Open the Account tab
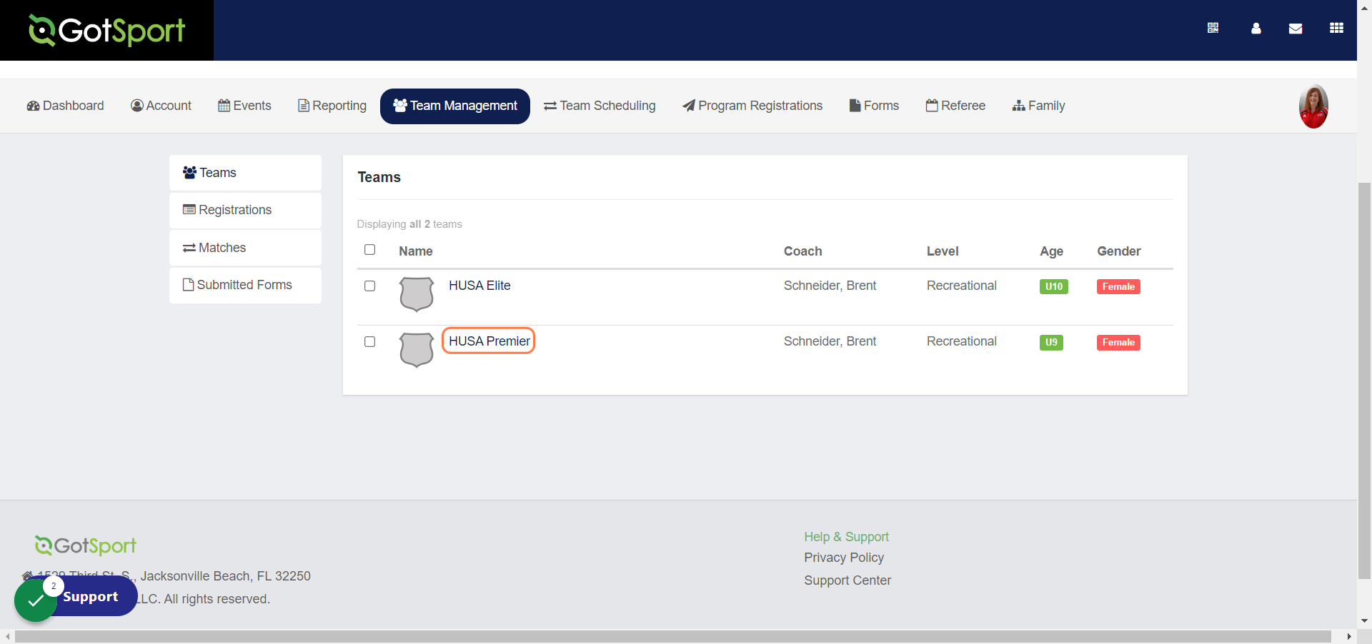Image resolution: width=1372 pixels, height=644 pixels. 161,106
